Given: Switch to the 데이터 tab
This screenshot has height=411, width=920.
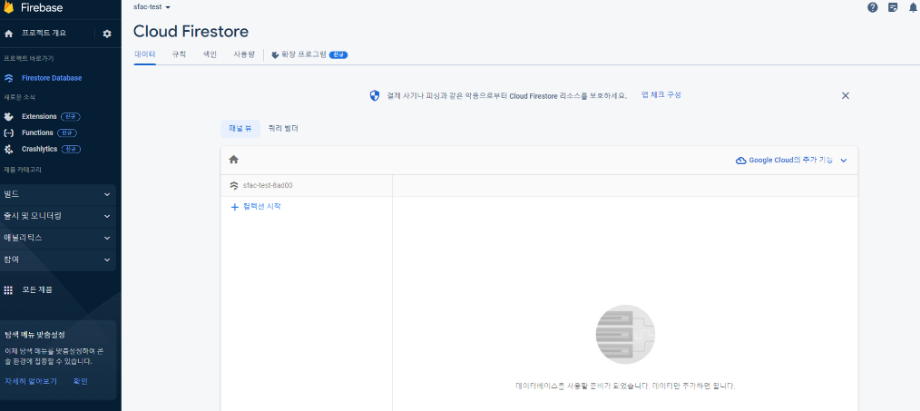Looking at the screenshot, I should [x=144, y=54].
